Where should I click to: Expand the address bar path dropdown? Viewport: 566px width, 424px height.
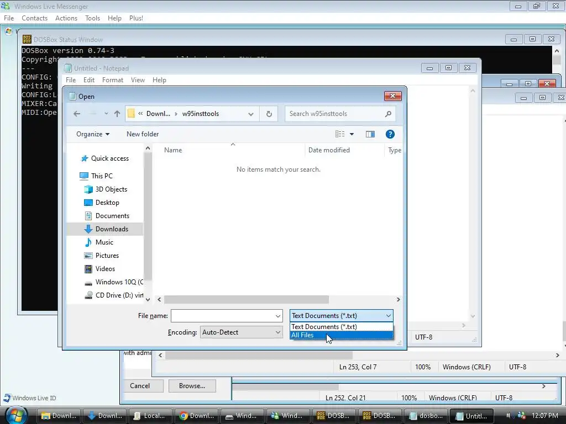click(x=250, y=114)
